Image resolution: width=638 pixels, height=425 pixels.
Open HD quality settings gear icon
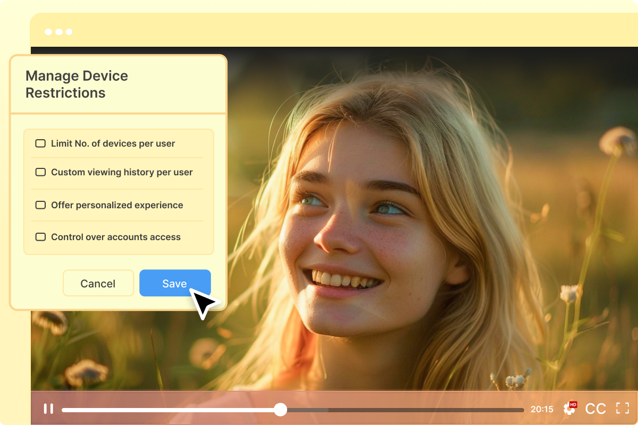point(570,408)
